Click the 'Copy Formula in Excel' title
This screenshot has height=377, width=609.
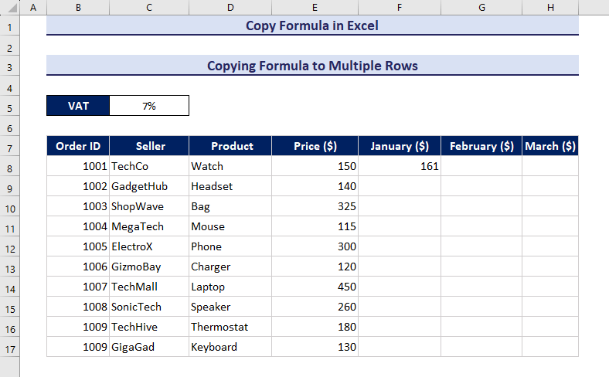coord(312,25)
